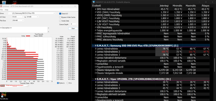Click the Minimális column header
Screen dimensions: 216x101
pyautogui.click(x=177, y=6)
